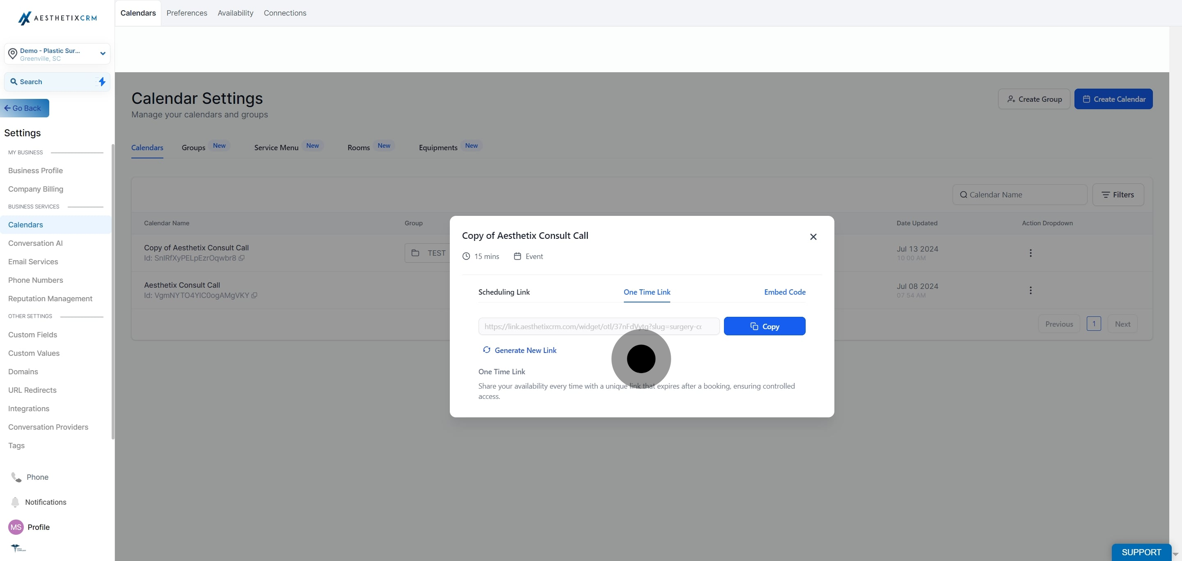Click the SUPPORT button

click(x=1141, y=552)
